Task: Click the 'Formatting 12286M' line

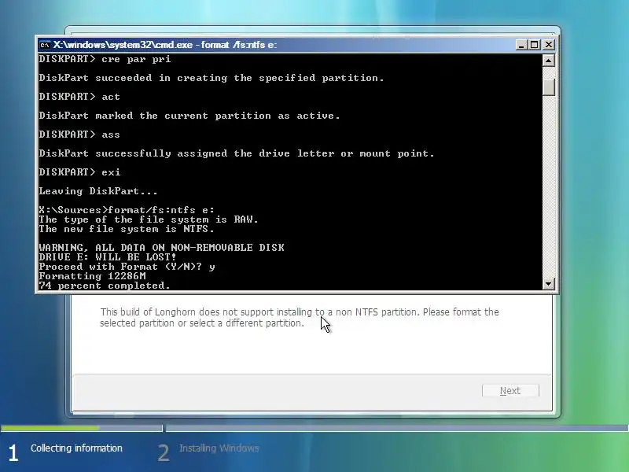Action: click(92, 276)
